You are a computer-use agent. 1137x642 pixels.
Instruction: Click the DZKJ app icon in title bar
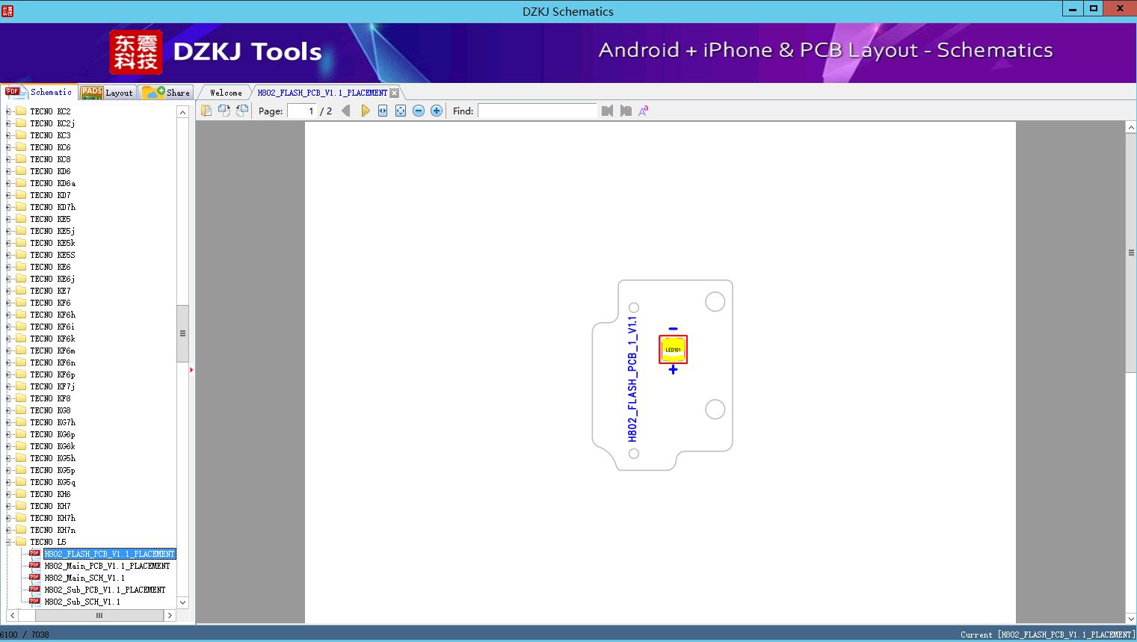tap(7, 10)
